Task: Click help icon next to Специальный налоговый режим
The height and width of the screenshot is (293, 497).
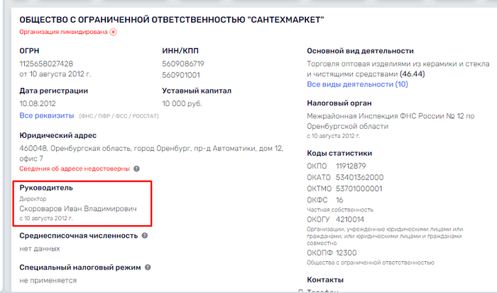Action: (x=148, y=268)
